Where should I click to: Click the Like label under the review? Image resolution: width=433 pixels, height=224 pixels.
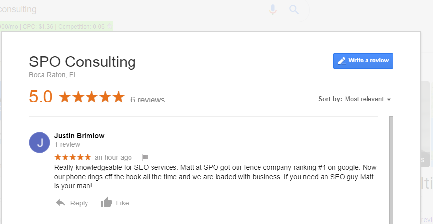122,203
